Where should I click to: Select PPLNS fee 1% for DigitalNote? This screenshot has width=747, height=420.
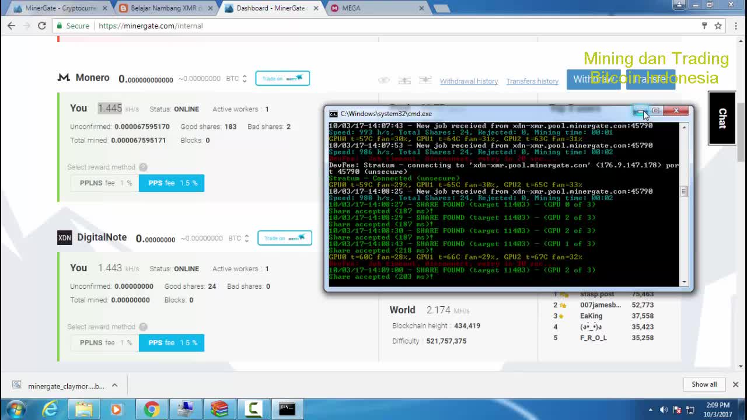pyautogui.click(x=106, y=342)
